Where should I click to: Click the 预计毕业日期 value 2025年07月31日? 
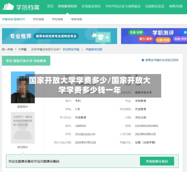pos(85,142)
